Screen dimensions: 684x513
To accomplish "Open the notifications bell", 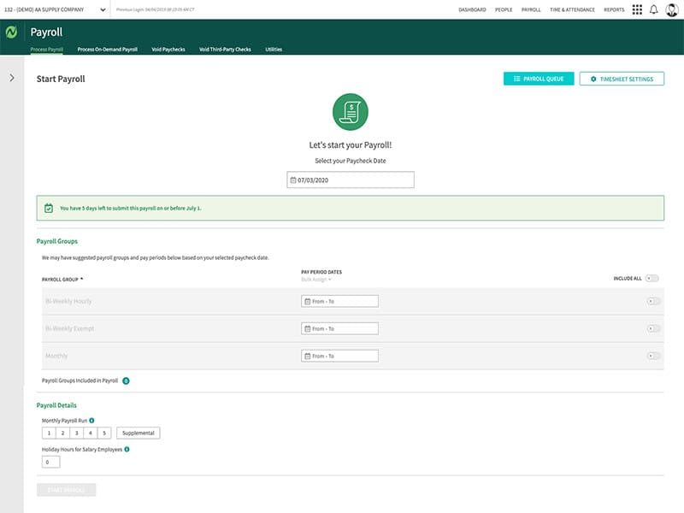I will [x=654, y=9].
